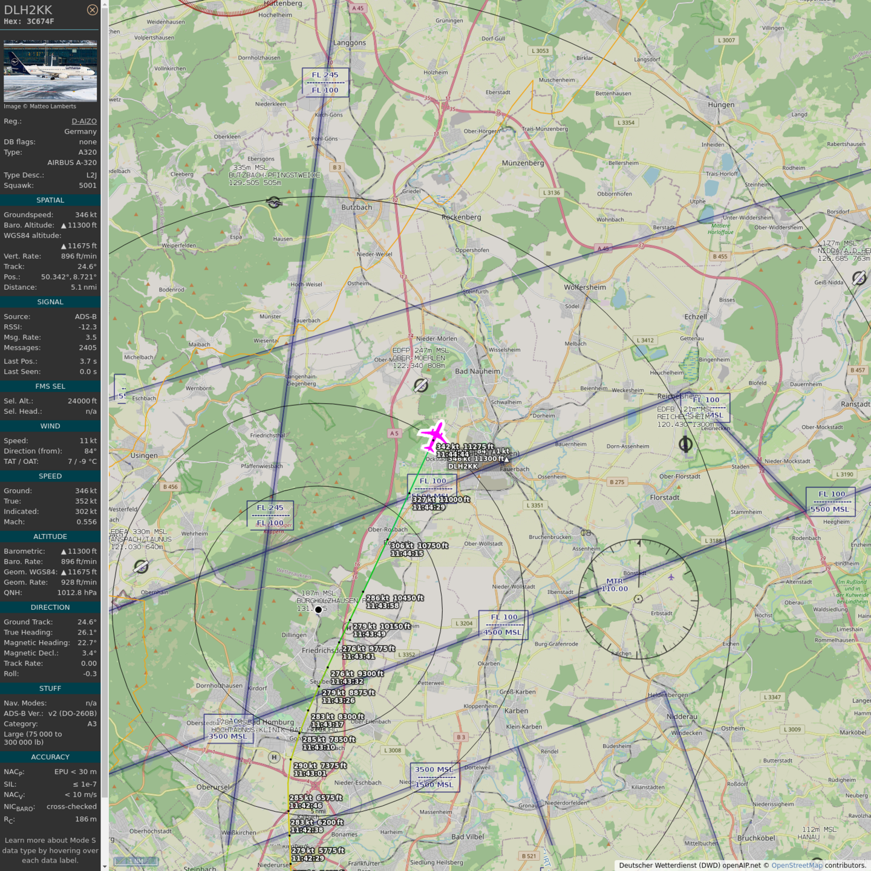Click the 1 NM map scale bar

tap(136, 861)
